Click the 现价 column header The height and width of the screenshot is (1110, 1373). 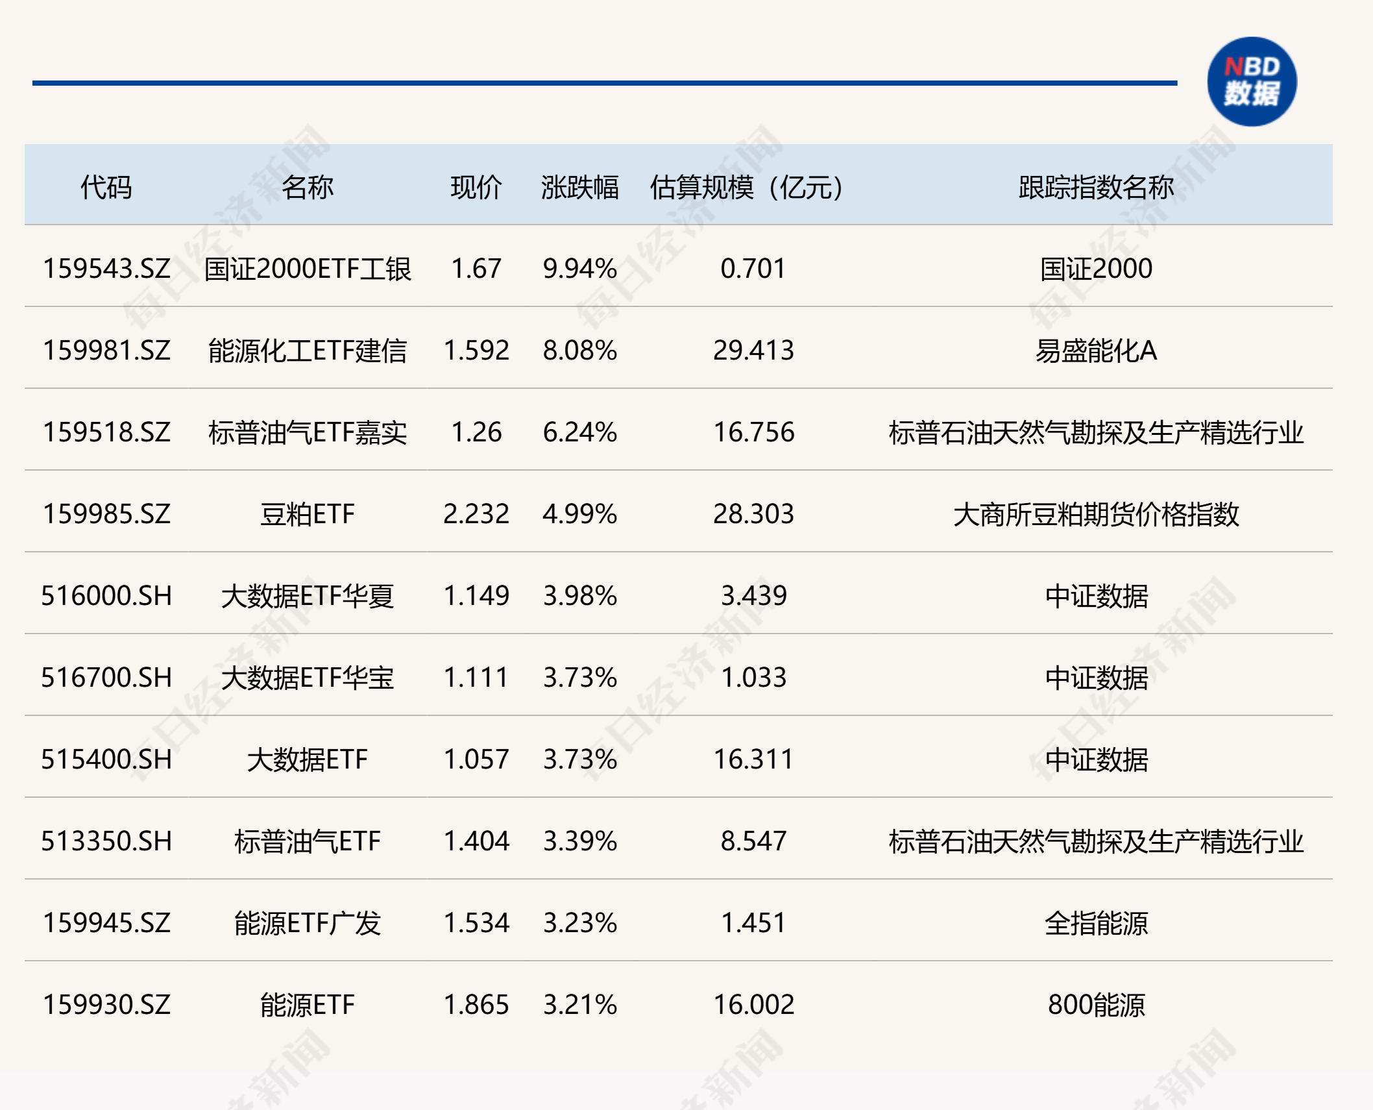click(476, 187)
